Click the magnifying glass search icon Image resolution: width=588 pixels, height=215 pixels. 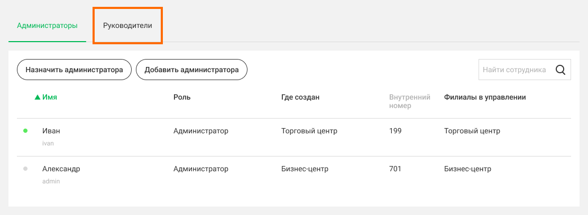pyautogui.click(x=561, y=70)
